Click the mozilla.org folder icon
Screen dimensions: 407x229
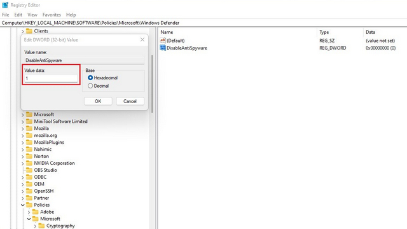pyautogui.click(x=29, y=135)
